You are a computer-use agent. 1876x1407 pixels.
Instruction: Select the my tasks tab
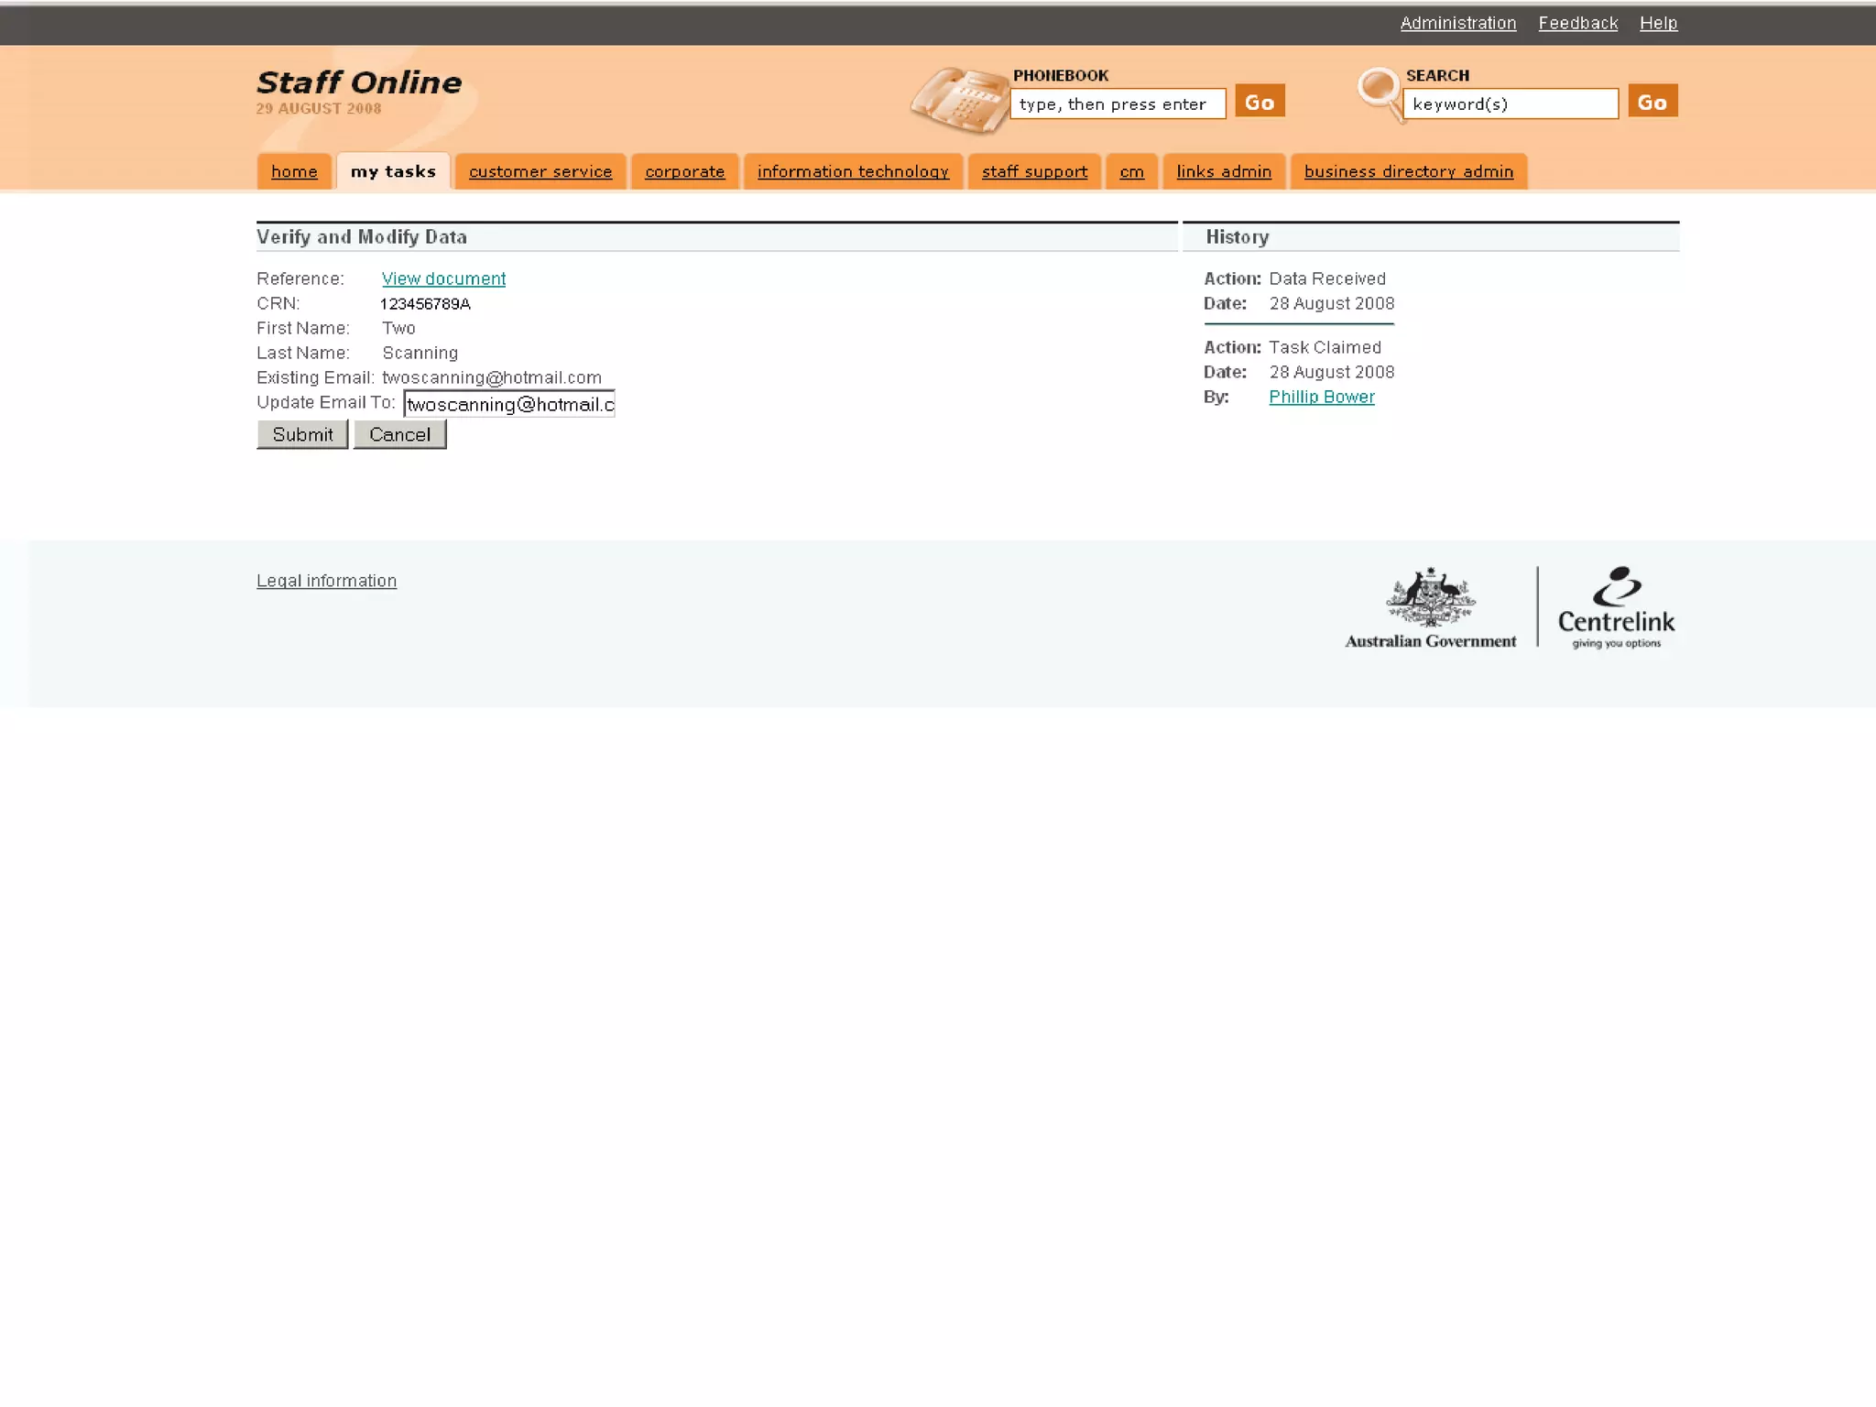click(393, 171)
